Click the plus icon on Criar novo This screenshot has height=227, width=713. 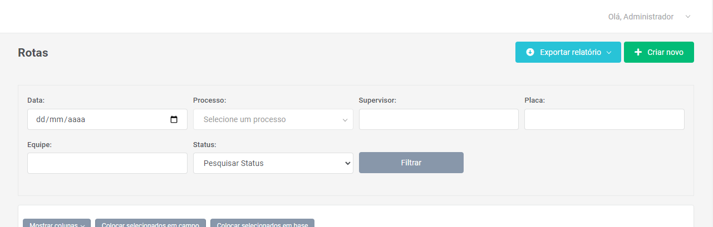coord(638,52)
